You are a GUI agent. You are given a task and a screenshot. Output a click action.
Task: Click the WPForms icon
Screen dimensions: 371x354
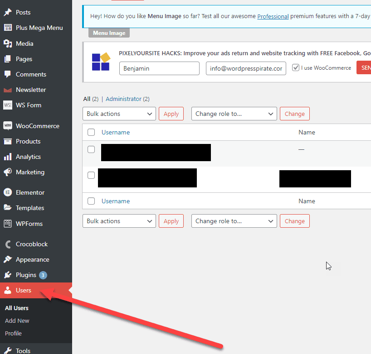click(x=8, y=224)
